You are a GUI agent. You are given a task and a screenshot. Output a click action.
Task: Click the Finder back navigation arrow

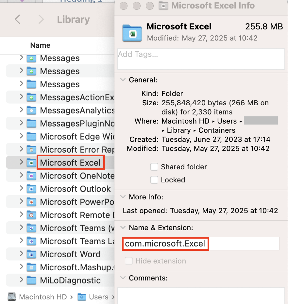click(x=17, y=19)
